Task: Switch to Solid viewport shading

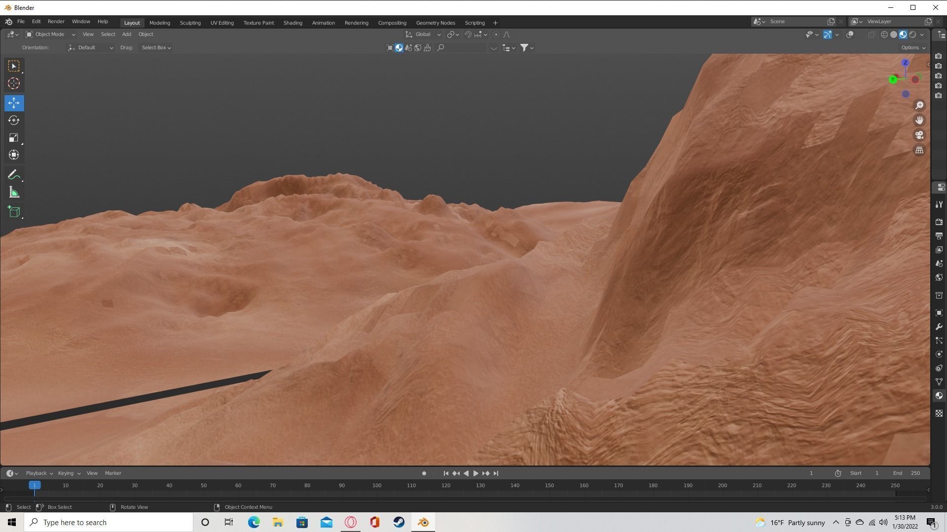Action: click(x=894, y=34)
